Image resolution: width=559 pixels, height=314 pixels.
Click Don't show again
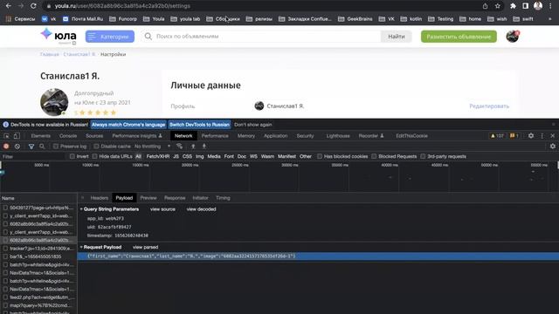pyautogui.click(x=253, y=125)
